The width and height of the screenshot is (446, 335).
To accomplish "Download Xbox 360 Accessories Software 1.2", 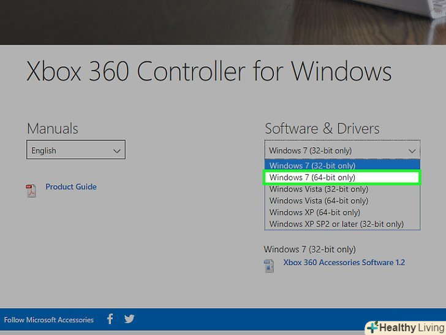I will (x=344, y=263).
